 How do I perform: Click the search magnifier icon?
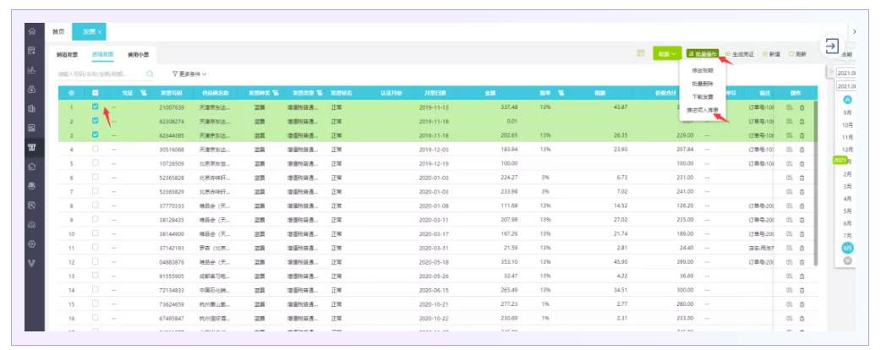pos(150,74)
